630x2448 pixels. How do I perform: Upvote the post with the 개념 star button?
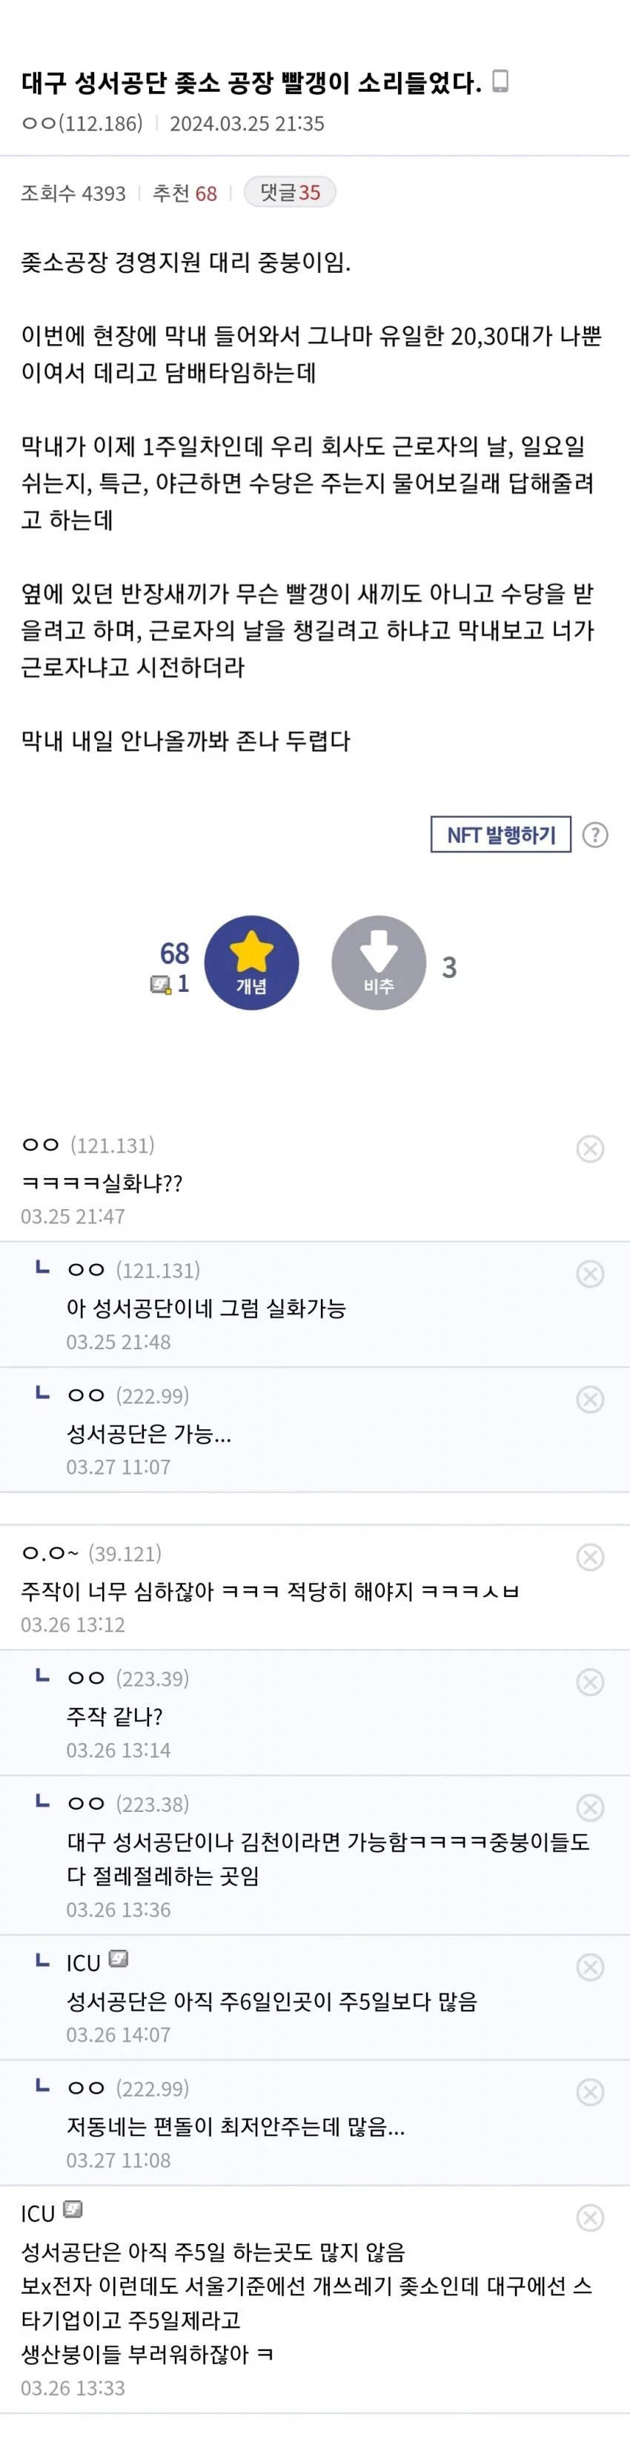[x=252, y=962]
